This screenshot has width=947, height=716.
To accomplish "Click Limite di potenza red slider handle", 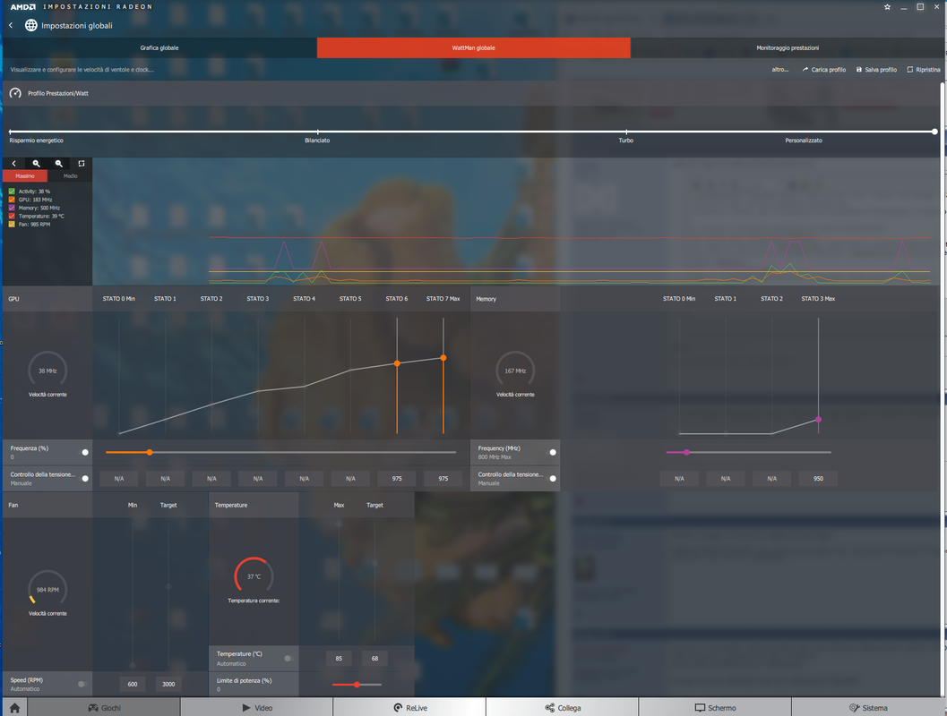I will 357,684.
